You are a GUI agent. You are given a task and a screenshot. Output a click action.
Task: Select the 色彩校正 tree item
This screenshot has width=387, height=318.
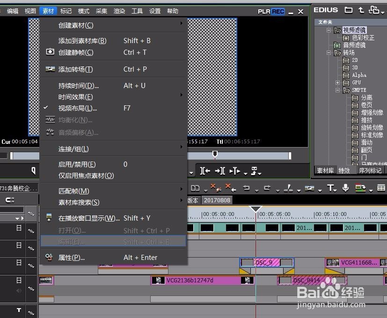(x=363, y=37)
